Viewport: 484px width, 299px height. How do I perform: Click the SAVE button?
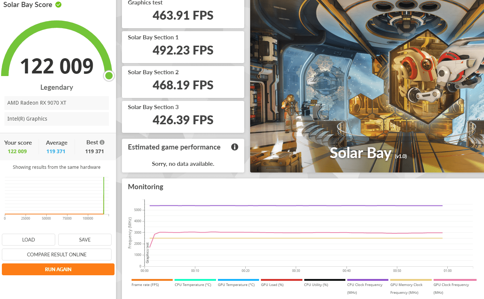(x=85, y=240)
